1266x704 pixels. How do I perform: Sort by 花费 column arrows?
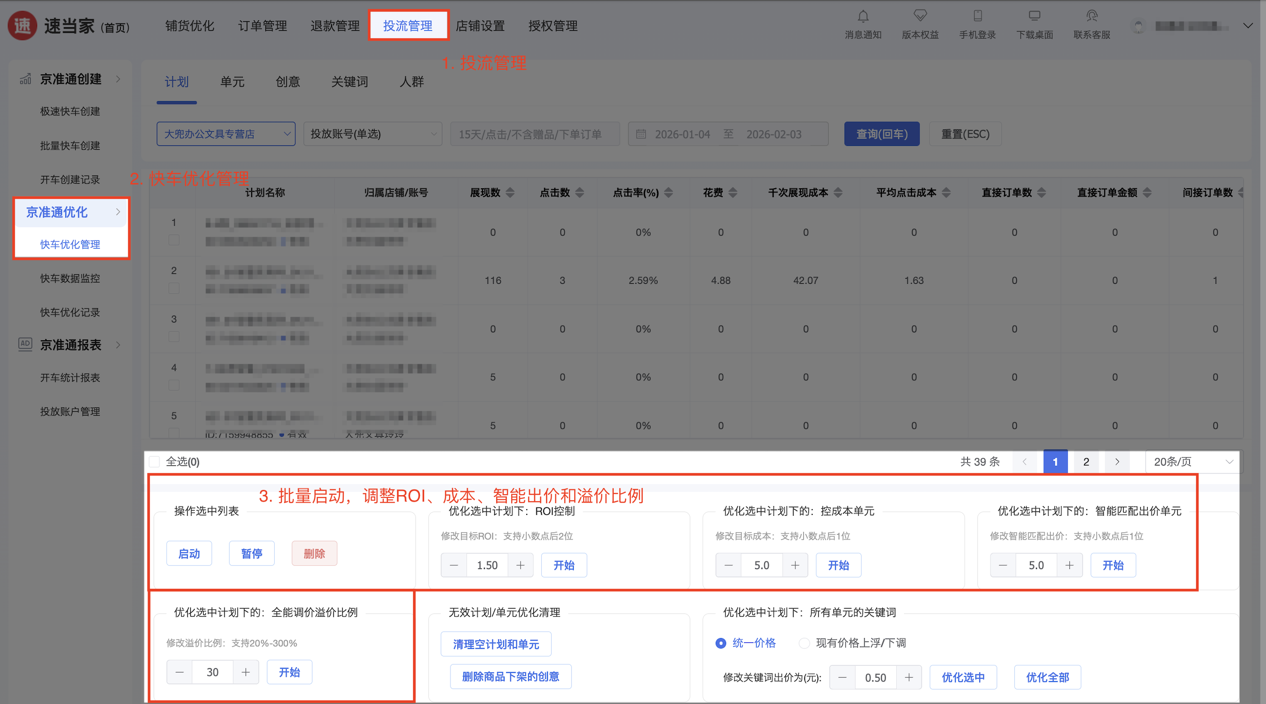pos(733,193)
